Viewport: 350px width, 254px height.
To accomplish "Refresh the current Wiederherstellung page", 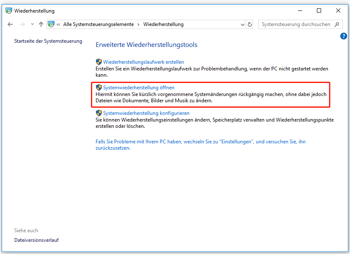I will [249, 24].
